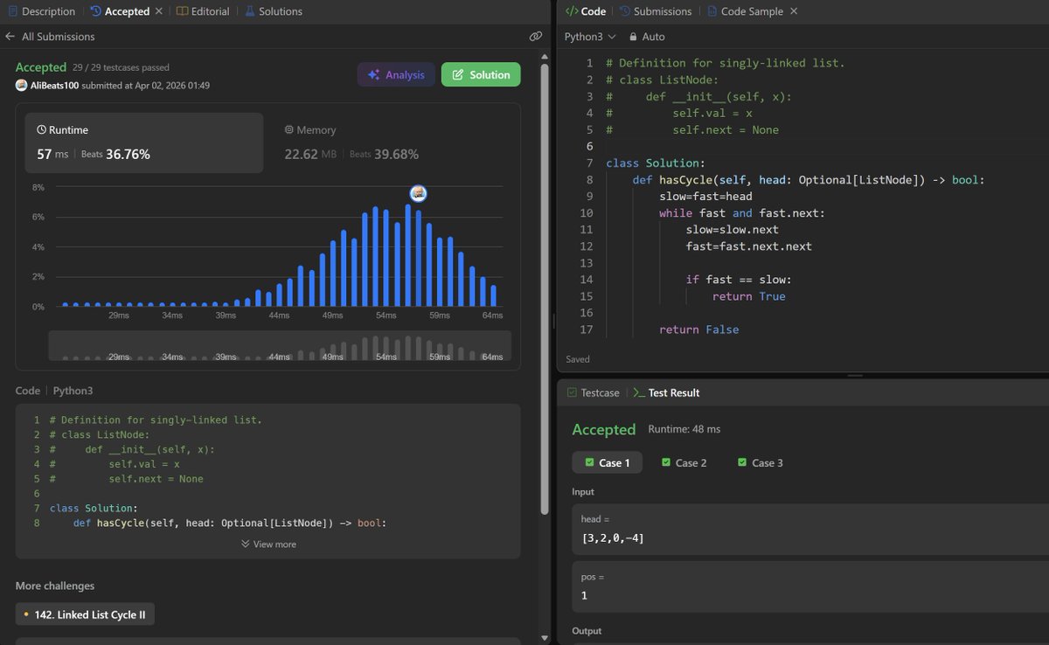Click the code brackets icon on Code tab
Viewport: 1049px width, 645px height.
click(x=571, y=11)
